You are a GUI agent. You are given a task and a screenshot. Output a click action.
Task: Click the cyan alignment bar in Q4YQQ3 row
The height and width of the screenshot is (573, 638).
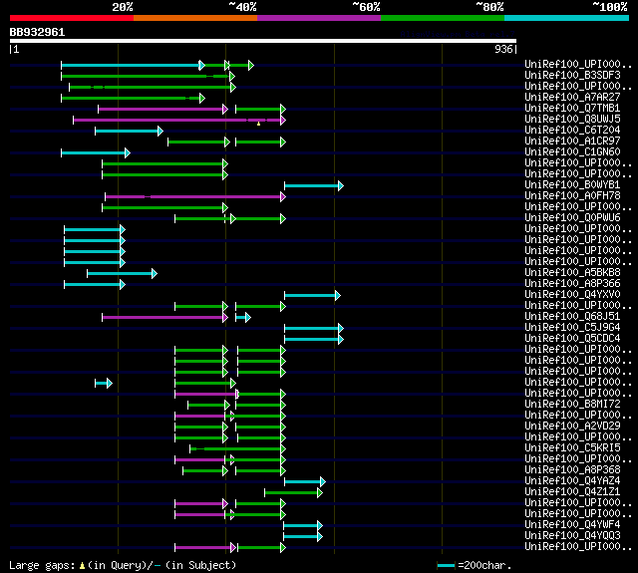point(301,537)
